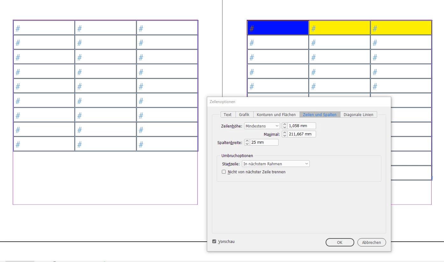Switch to the Diagonale Linien tab
This screenshot has width=444, height=262.
point(358,114)
